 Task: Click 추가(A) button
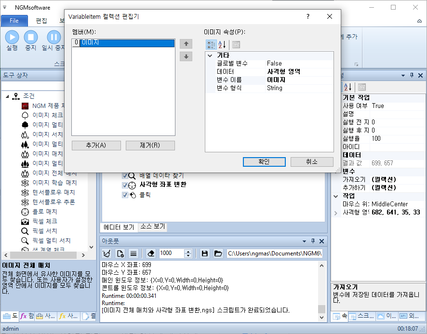96,145
